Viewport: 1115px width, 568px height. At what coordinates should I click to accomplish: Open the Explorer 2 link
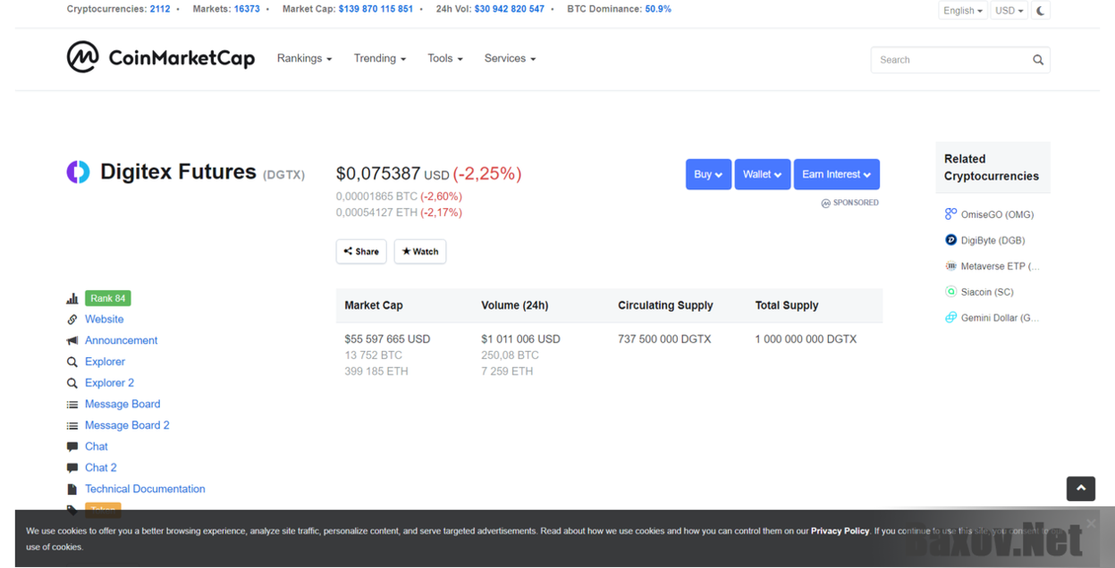point(109,383)
